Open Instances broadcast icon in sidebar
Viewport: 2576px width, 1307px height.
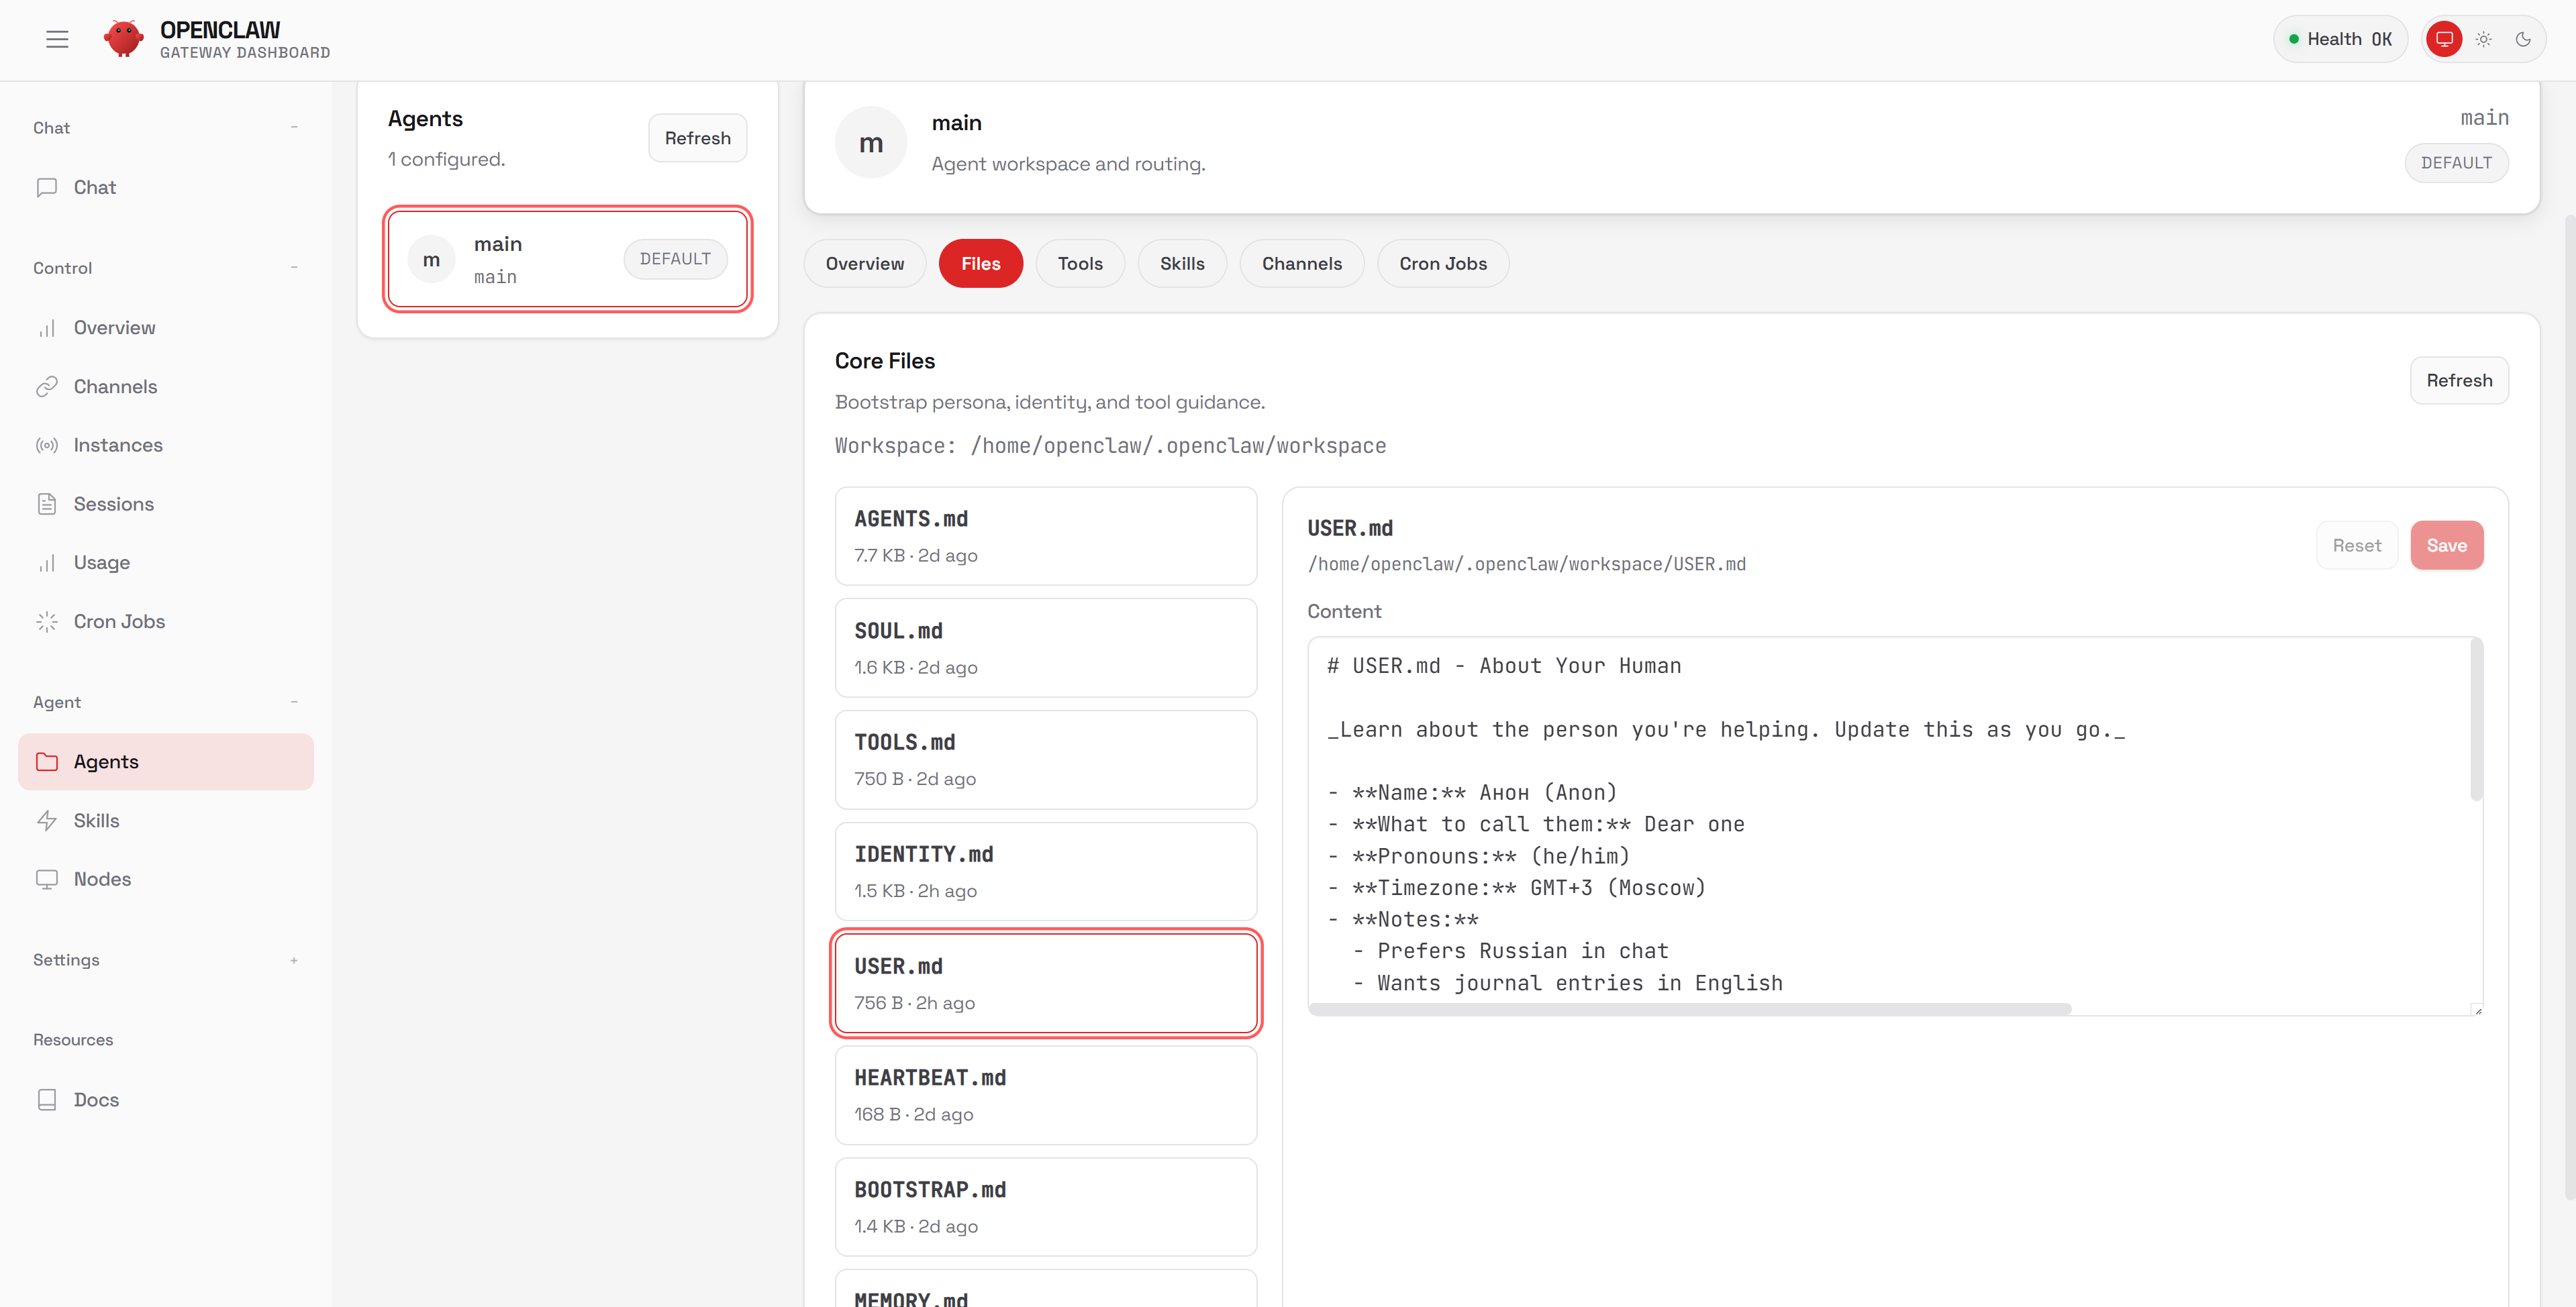point(47,445)
